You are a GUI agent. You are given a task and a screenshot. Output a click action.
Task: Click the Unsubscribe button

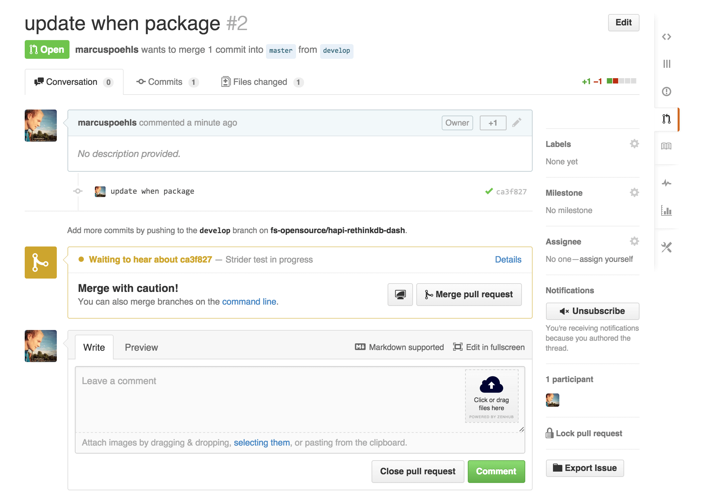pyautogui.click(x=592, y=311)
